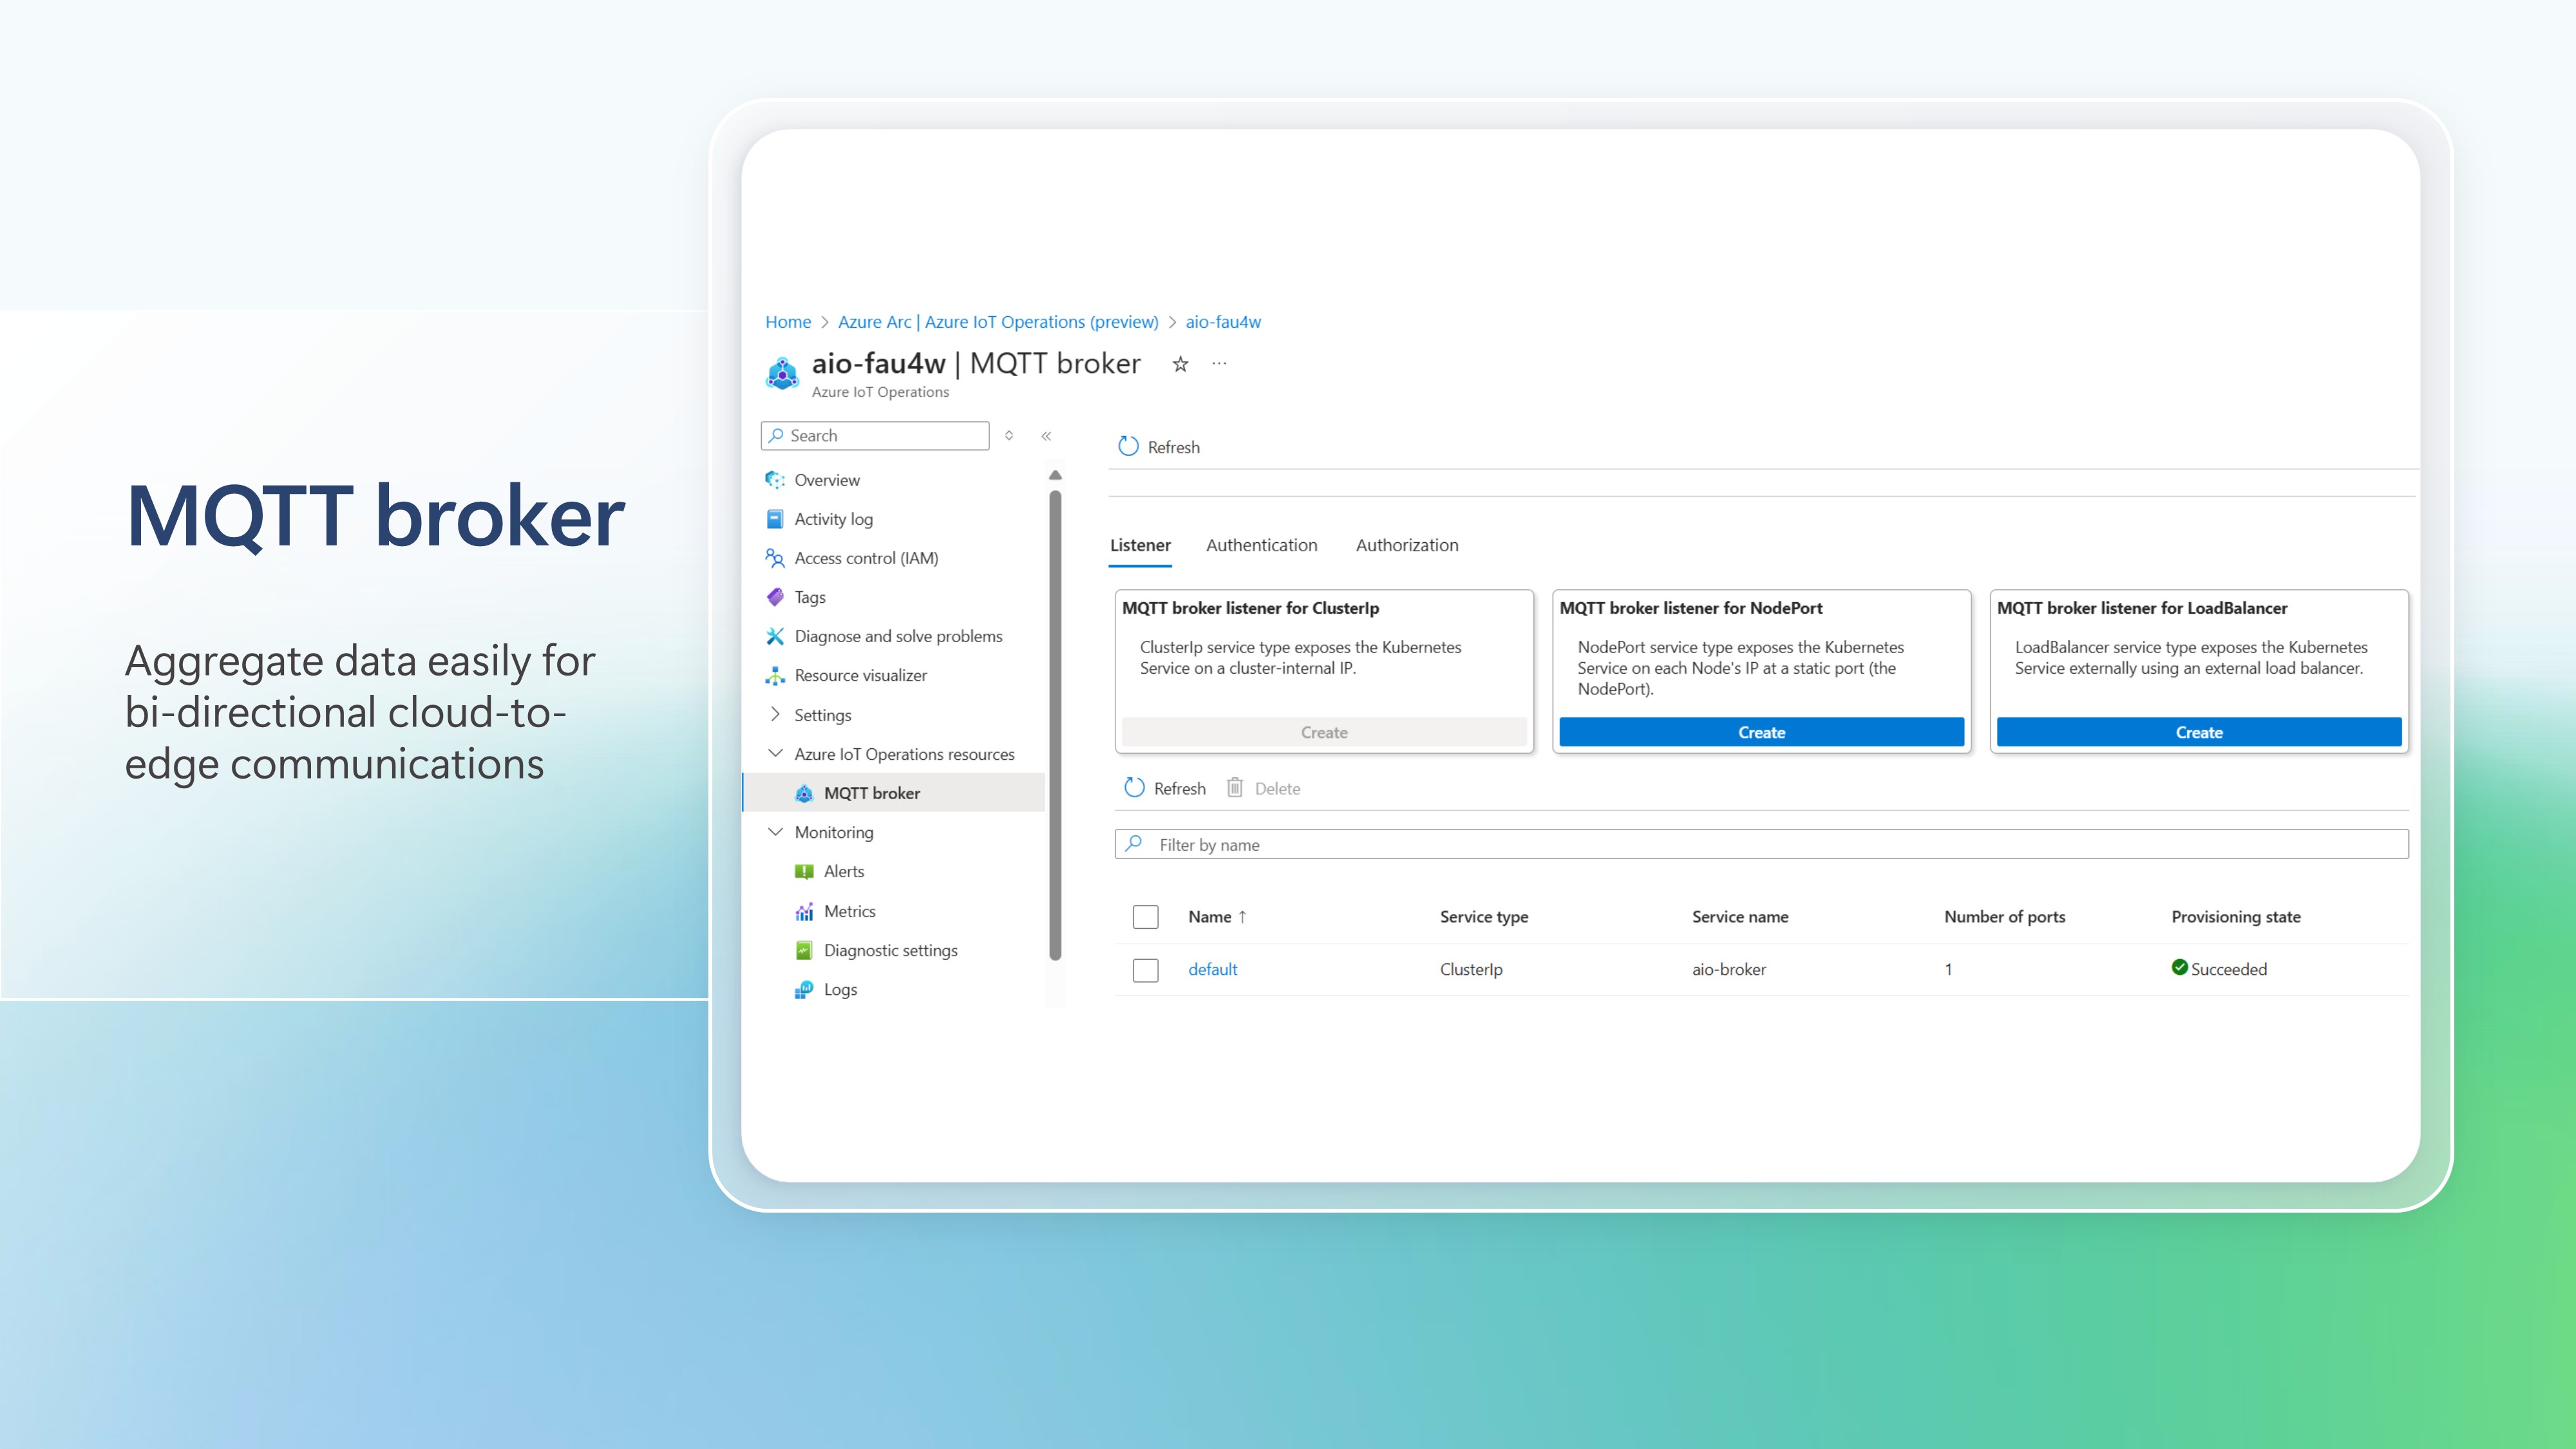Collapse the sidebar with double chevron
The width and height of the screenshot is (2576, 1449).
[x=1046, y=436]
